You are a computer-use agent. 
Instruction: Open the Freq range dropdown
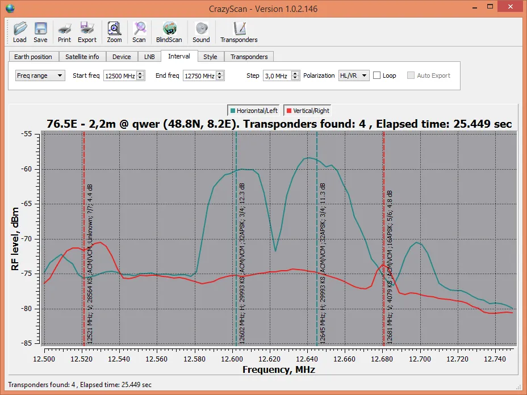40,75
